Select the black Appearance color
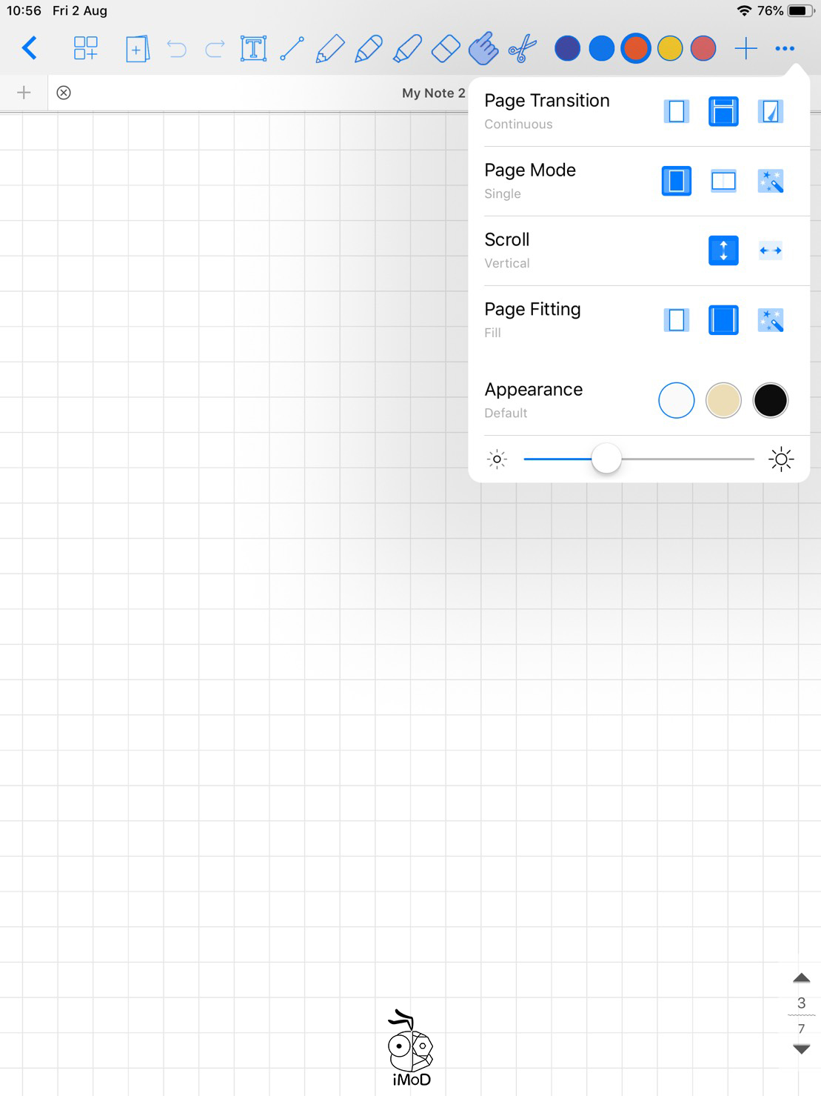This screenshot has width=821, height=1096. click(x=770, y=400)
